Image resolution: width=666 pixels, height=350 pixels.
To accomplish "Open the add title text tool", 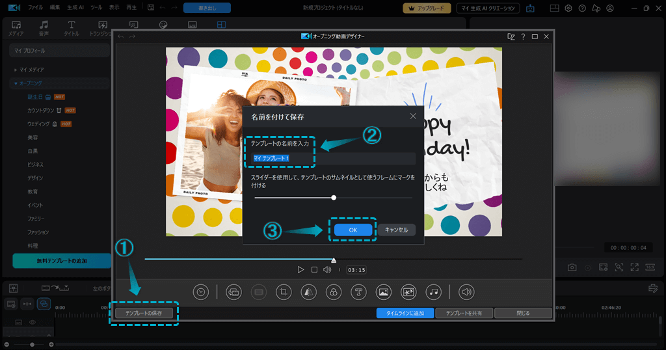I will pyautogui.click(x=358, y=292).
